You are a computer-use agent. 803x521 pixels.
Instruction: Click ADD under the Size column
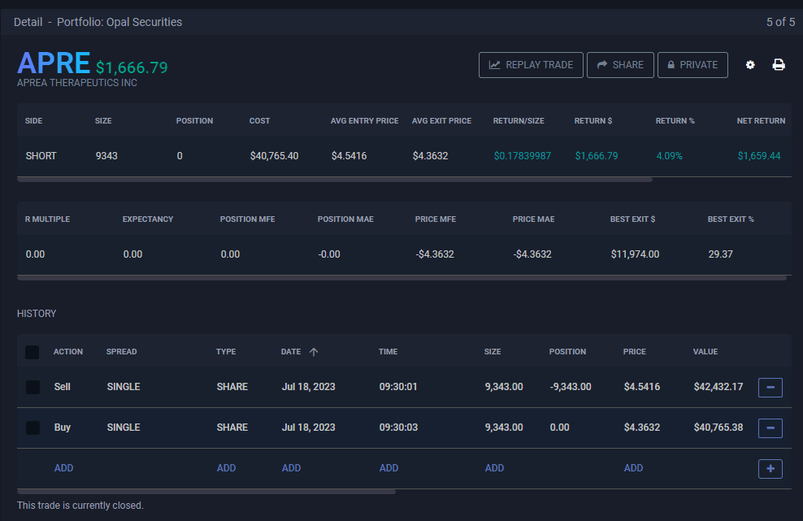494,468
